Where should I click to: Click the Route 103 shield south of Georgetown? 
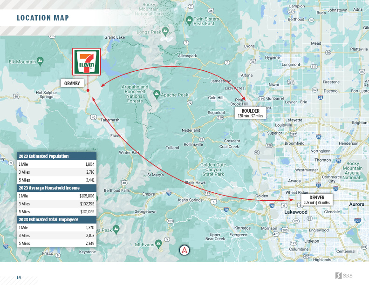coord(170,221)
